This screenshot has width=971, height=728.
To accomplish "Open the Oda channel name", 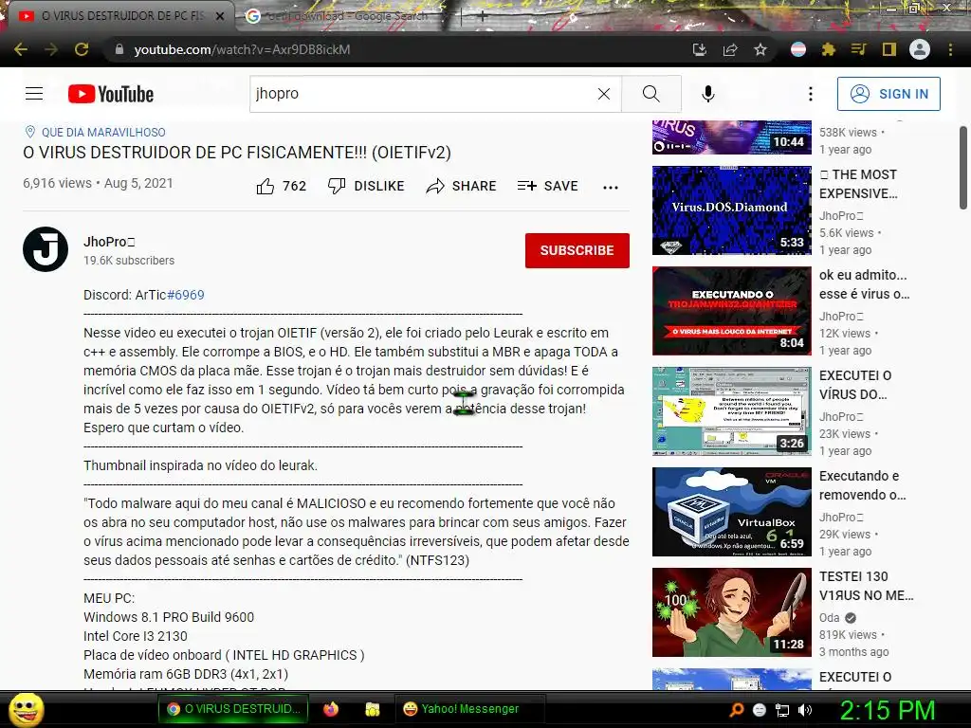I will coord(829,618).
